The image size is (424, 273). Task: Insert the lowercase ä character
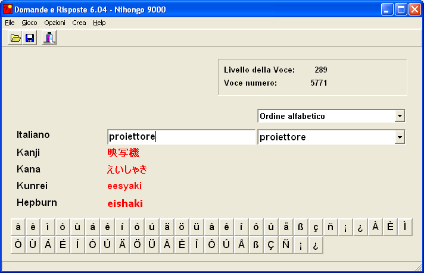[167, 227]
